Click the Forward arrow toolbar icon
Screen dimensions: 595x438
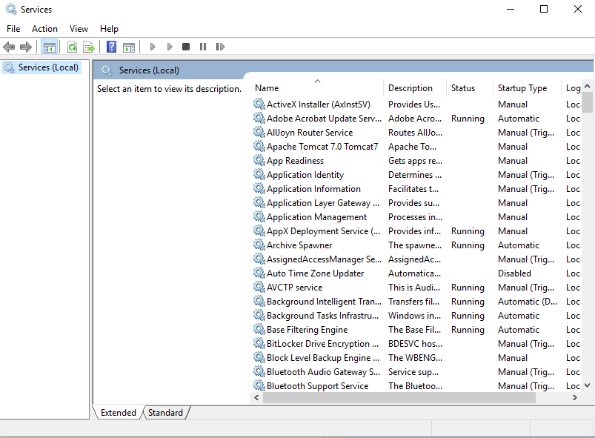pyautogui.click(x=26, y=47)
